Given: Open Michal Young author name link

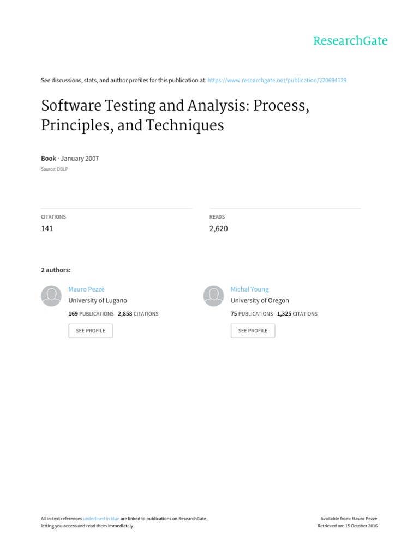Looking at the screenshot, I should click(x=249, y=289).
